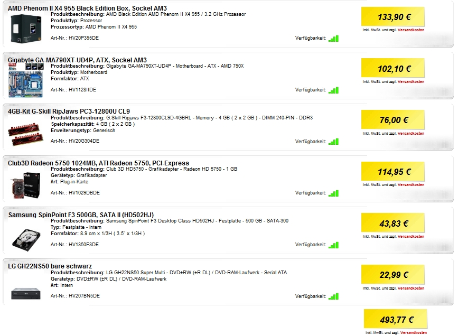Click the 114,95 € price tag
The height and width of the screenshot is (335, 458).
click(x=393, y=172)
